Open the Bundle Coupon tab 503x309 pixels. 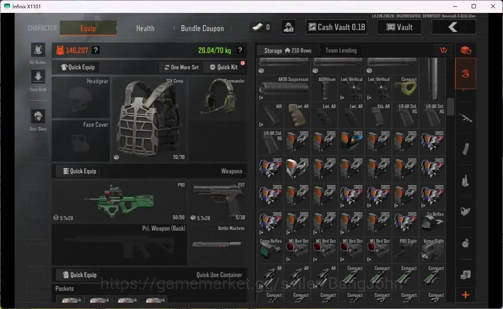click(202, 28)
